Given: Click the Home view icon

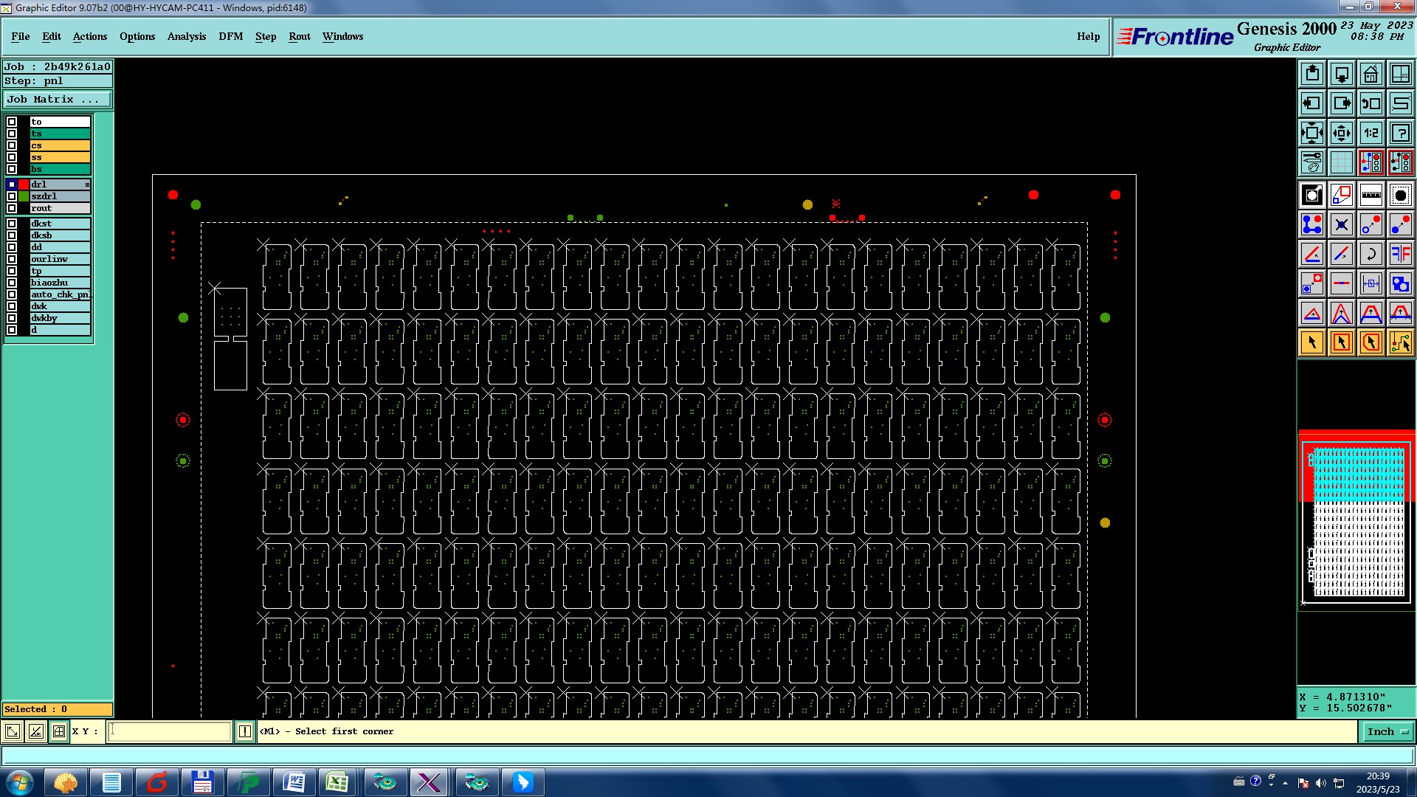Looking at the screenshot, I should [1371, 74].
